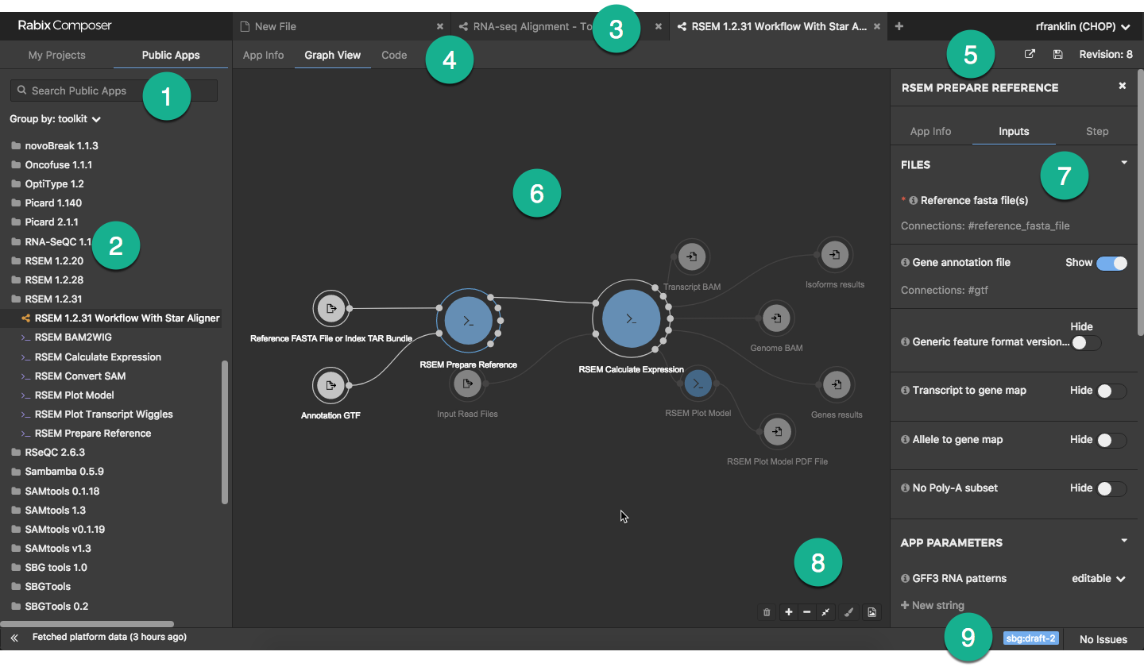Click the left sidebar vertical scrollbar
Screen dimensions: 1144x667
point(225,432)
